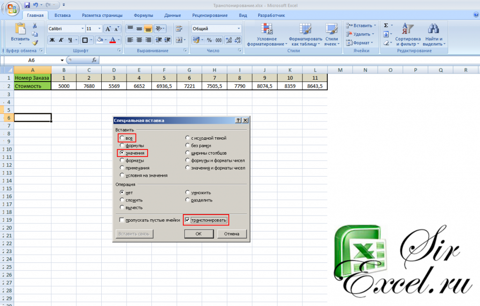The width and height of the screenshot is (480, 306).
Task: Click the Office button logo
Action: coord(12,8)
